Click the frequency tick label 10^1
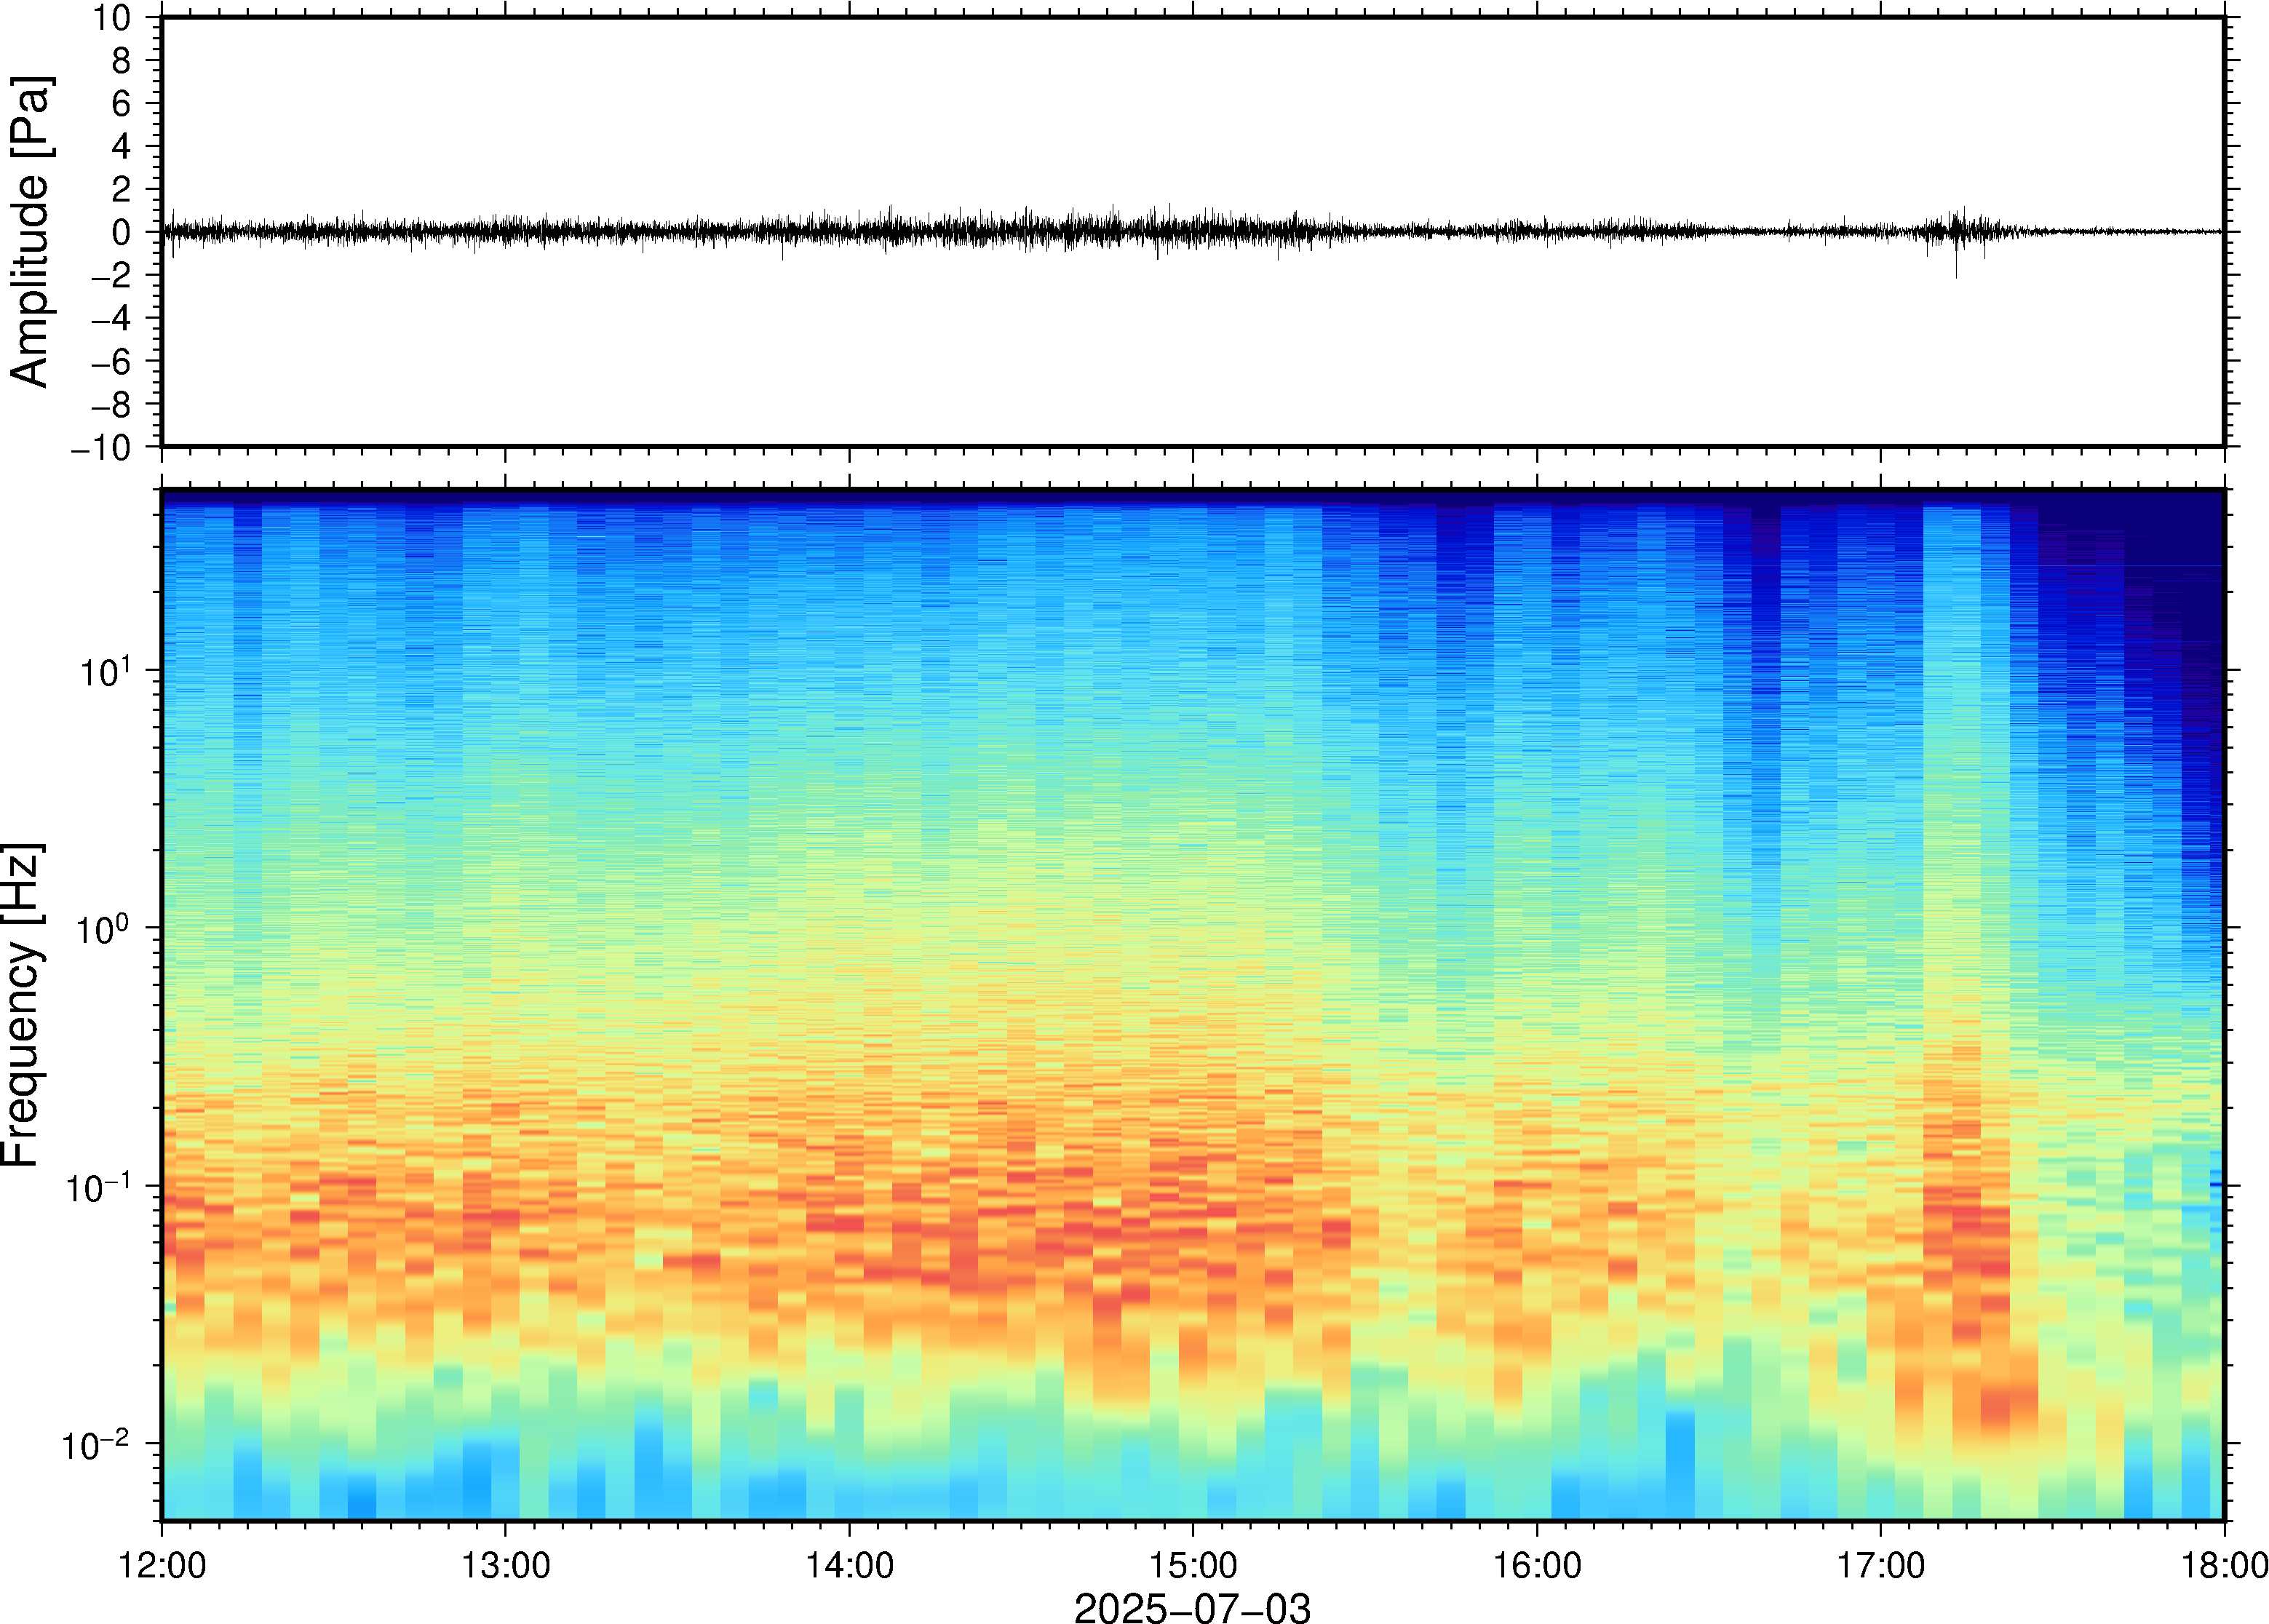 [106, 670]
